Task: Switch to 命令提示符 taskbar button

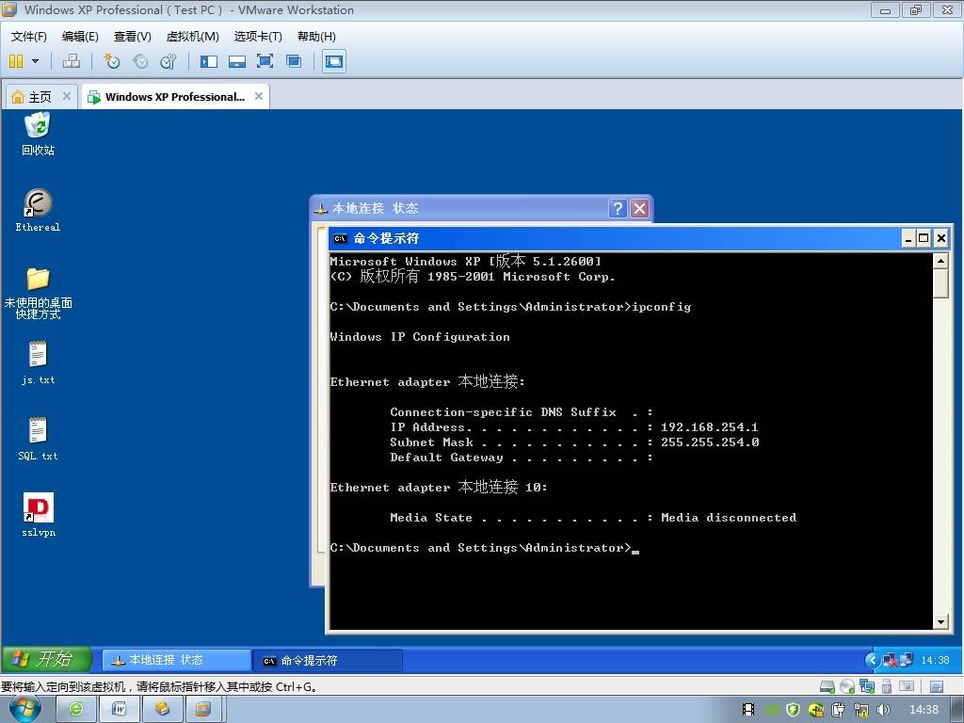Action: (328, 660)
